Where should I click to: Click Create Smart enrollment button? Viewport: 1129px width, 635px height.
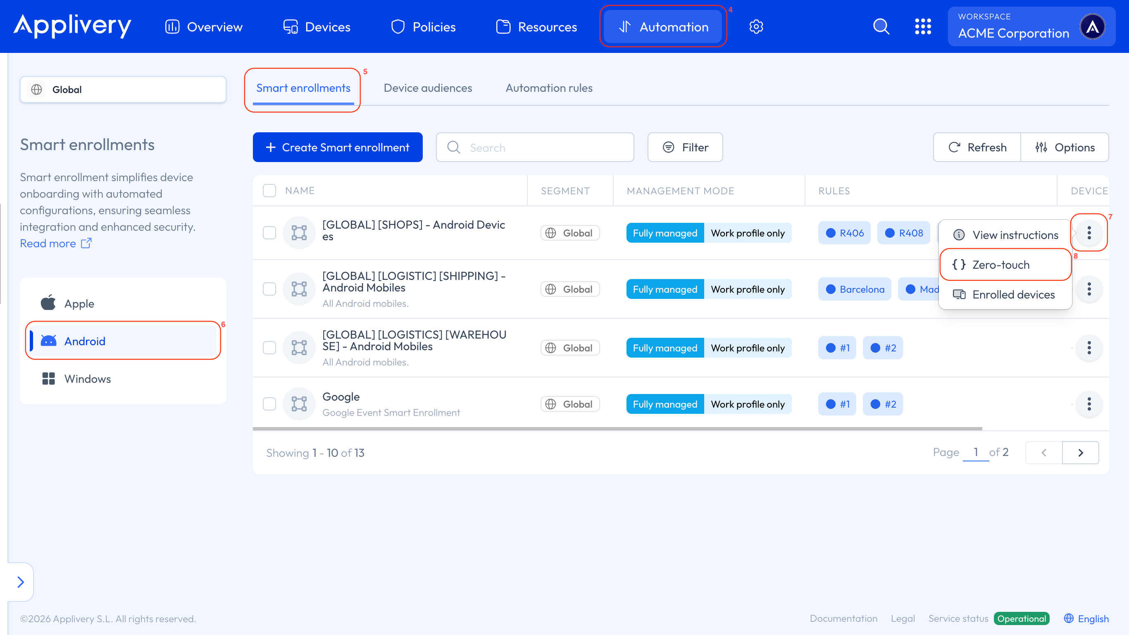[x=338, y=147]
